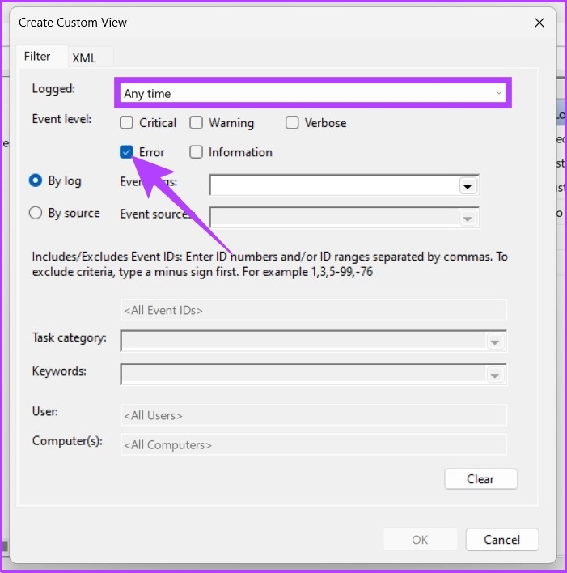Image resolution: width=567 pixels, height=573 pixels.
Task: Uncheck the Error event level checkbox
Action: pos(126,152)
